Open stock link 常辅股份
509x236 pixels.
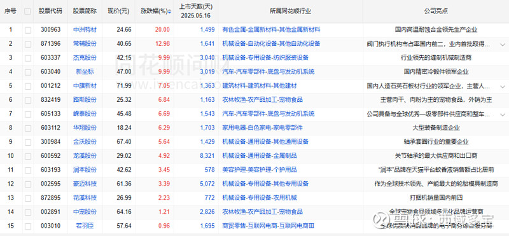coord(85,43)
